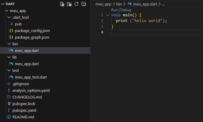The height and width of the screenshot is (122, 203).
Task: Click the closing brace on line 3
Action: (x=112, y=27)
